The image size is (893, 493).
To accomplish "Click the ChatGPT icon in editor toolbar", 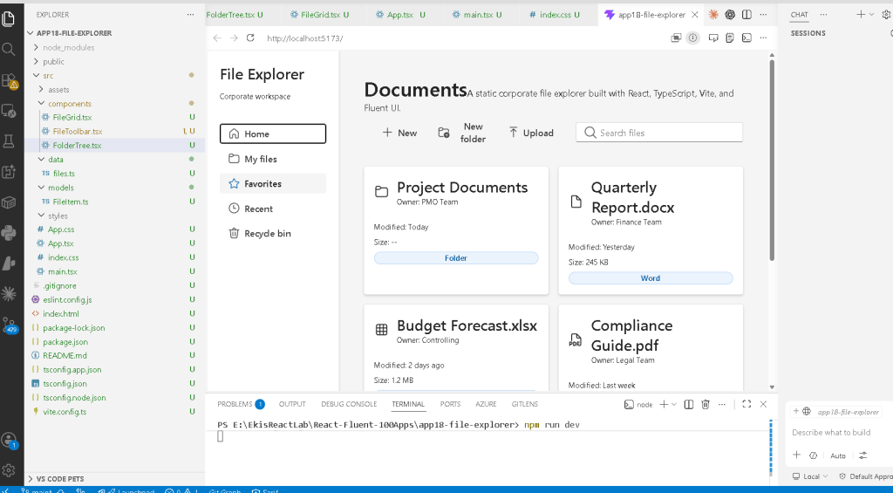I will tap(730, 15).
